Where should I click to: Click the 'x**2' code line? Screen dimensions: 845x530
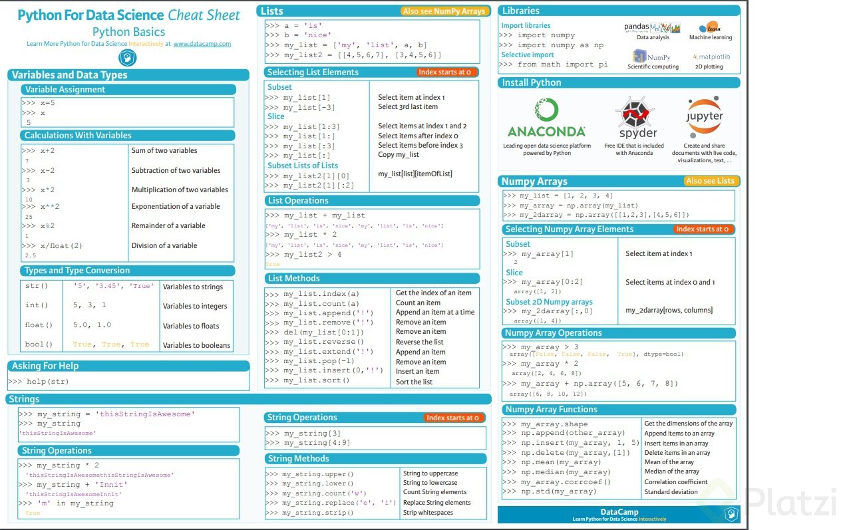tap(41, 207)
